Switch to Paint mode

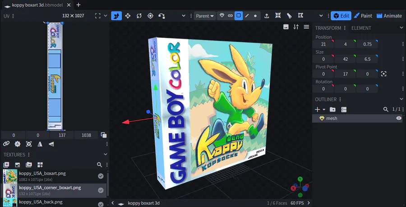point(363,16)
